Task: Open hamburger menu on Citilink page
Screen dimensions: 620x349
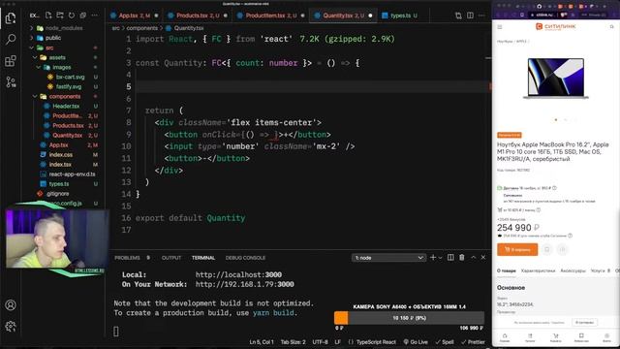Action: click(500, 27)
